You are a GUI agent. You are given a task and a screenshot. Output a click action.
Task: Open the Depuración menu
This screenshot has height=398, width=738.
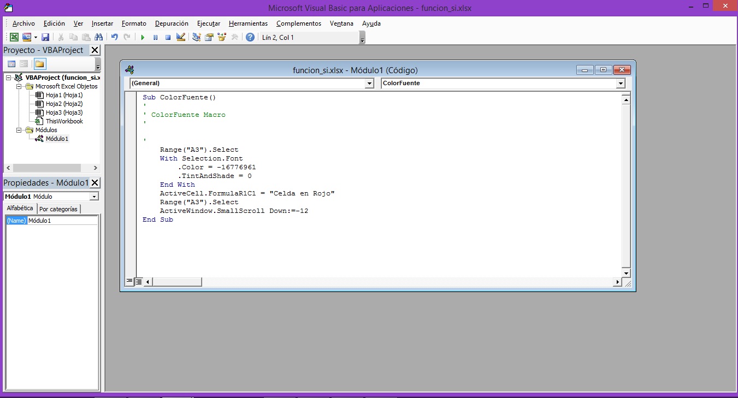click(x=172, y=23)
